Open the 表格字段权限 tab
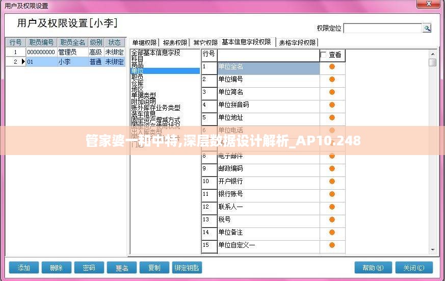Image resolution: width=445 pixels, height=281 pixels. [x=297, y=42]
